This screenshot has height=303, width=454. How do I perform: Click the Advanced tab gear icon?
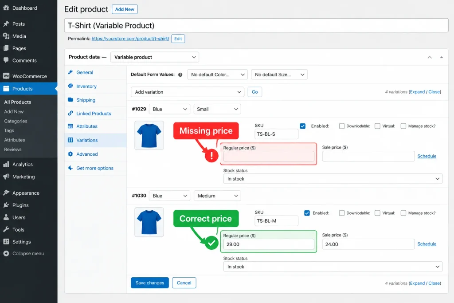[x=70, y=154]
